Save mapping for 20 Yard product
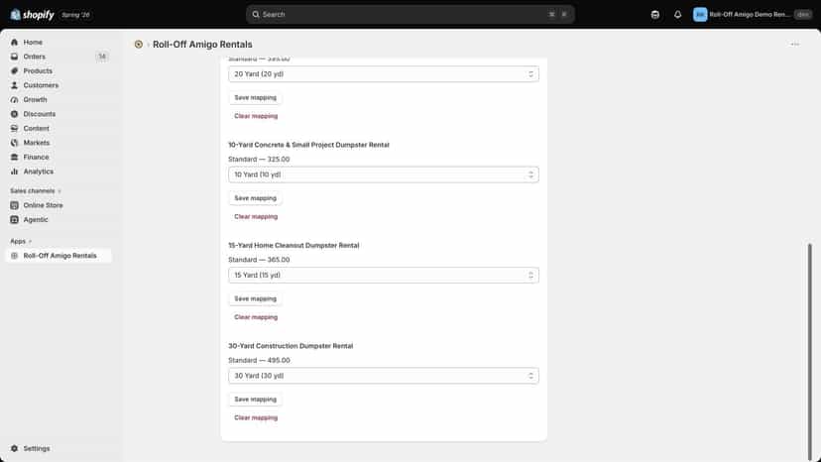 255,97
